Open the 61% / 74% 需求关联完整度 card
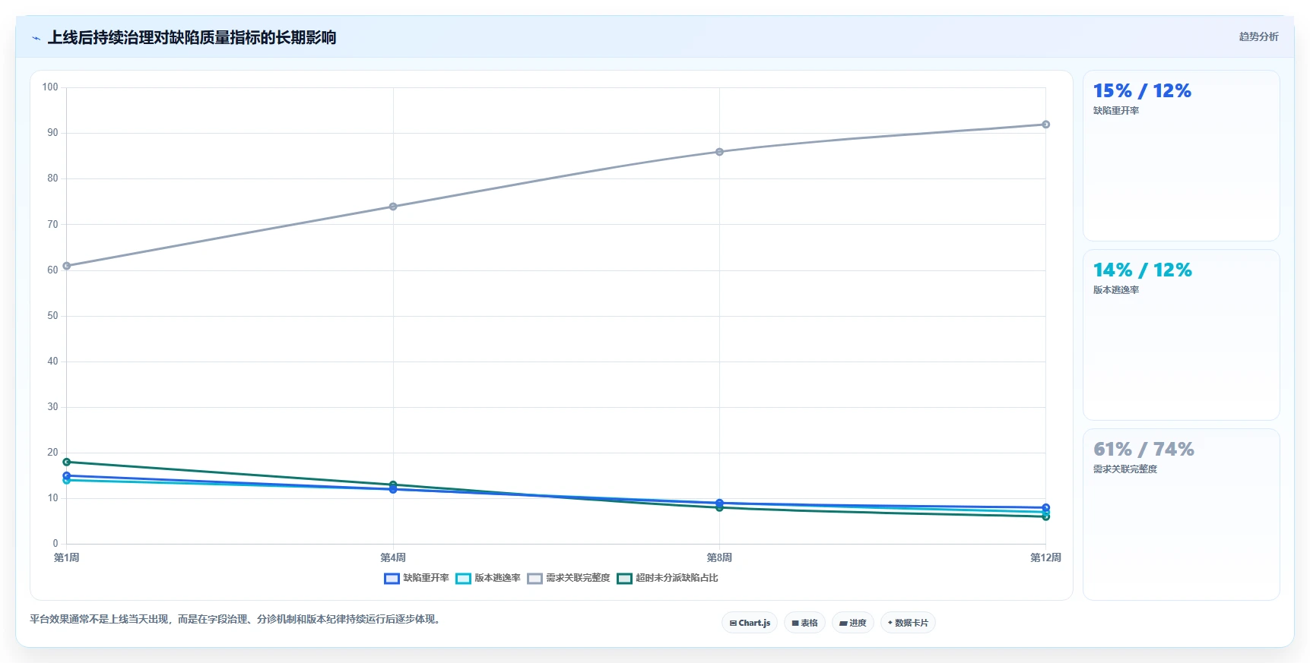The width and height of the screenshot is (1310, 663). [x=1181, y=514]
